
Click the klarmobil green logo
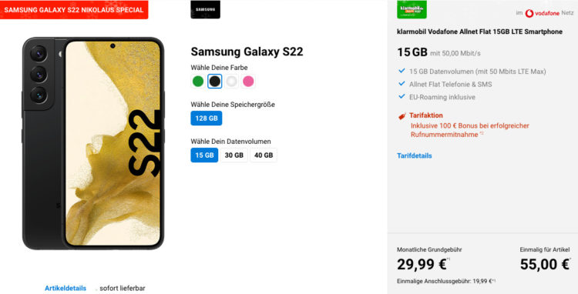pyautogui.click(x=412, y=9)
